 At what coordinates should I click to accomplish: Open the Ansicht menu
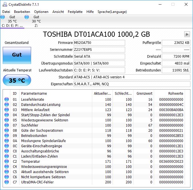(58, 12)
